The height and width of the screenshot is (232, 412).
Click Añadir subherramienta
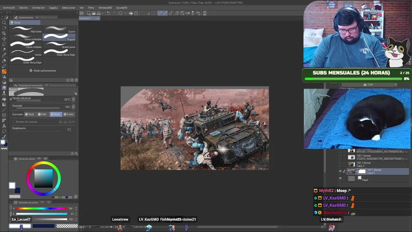[43, 71]
